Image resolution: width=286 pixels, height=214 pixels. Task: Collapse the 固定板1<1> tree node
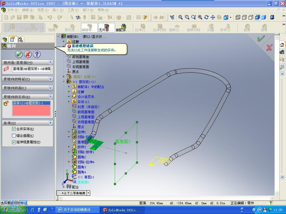click(x=63, y=82)
